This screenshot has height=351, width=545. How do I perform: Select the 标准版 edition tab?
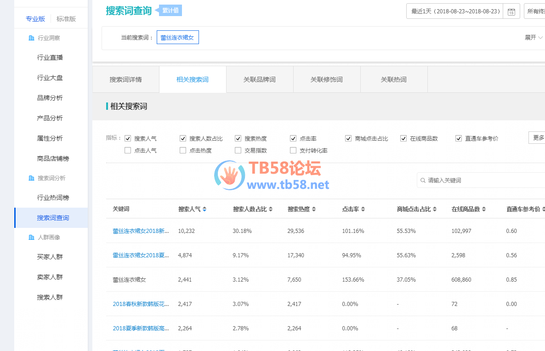pyautogui.click(x=66, y=19)
